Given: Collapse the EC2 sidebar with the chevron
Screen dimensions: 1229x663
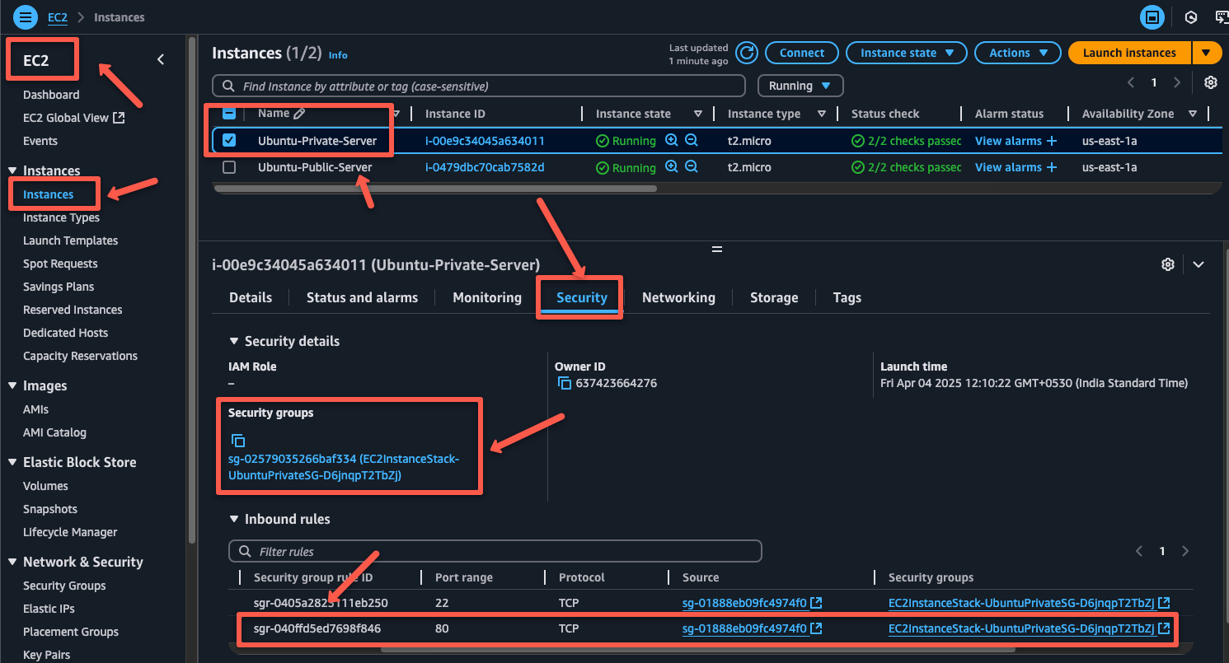Looking at the screenshot, I should 161,59.
